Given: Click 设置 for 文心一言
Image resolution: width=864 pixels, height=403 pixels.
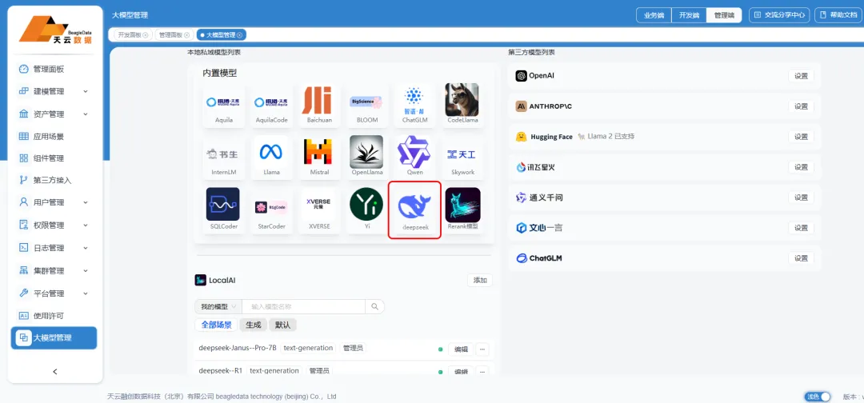Looking at the screenshot, I should tap(801, 227).
